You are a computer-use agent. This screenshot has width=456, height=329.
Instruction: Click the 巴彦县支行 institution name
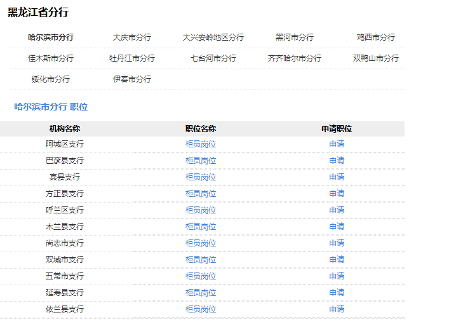65,161
